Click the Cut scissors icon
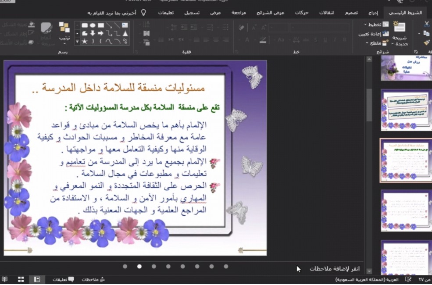Image resolution: width=432 pixels, height=285 pixels. [x=427, y=24]
